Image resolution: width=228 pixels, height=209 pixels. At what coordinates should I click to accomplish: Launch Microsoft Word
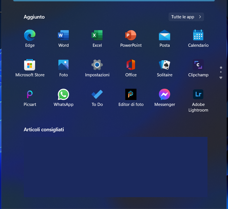(63, 39)
